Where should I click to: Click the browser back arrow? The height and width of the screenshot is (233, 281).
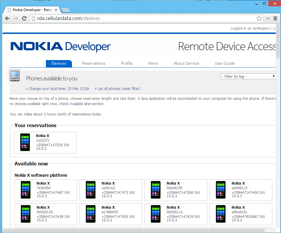click(x=8, y=19)
